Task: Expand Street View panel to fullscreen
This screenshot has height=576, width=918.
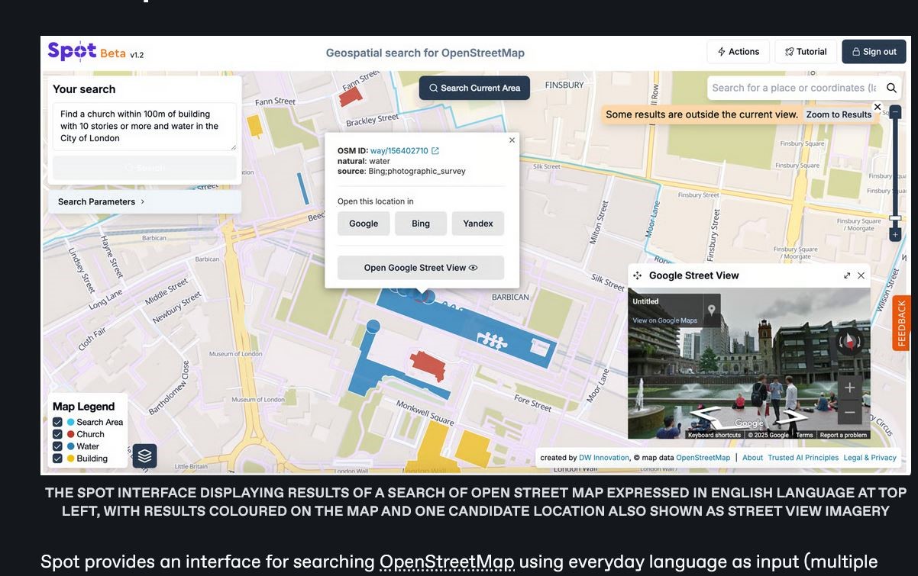Action: pyautogui.click(x=847, y=275)
